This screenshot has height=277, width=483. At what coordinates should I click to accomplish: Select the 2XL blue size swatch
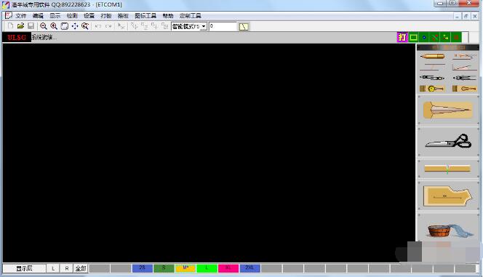[x=250, y=268]
